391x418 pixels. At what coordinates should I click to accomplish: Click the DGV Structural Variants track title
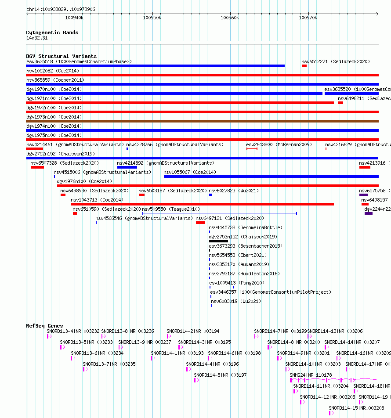pos(62,56)
